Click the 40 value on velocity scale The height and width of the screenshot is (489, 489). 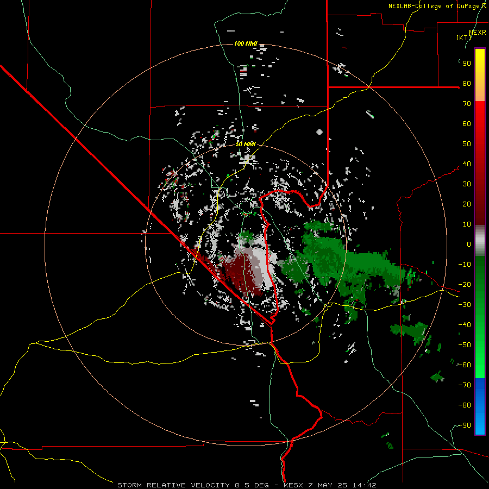(467, 164)
